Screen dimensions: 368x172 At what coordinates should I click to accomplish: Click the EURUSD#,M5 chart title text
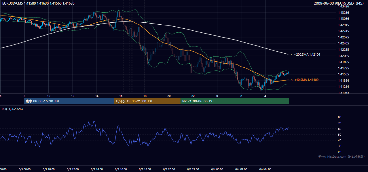[x=38, y=3]
